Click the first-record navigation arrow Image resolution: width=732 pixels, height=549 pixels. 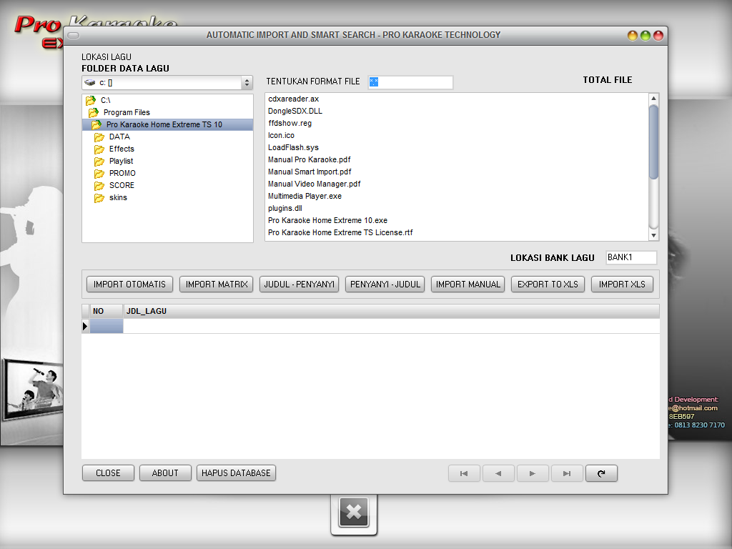[464, 473]
